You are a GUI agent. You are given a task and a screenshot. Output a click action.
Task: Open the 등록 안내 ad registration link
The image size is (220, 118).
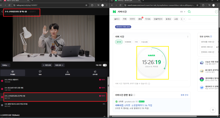click(x=184, y=95)
